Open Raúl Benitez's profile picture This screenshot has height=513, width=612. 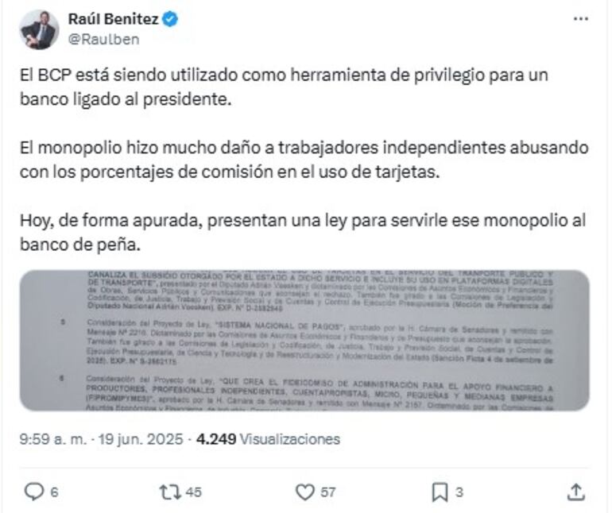[38, 30]
